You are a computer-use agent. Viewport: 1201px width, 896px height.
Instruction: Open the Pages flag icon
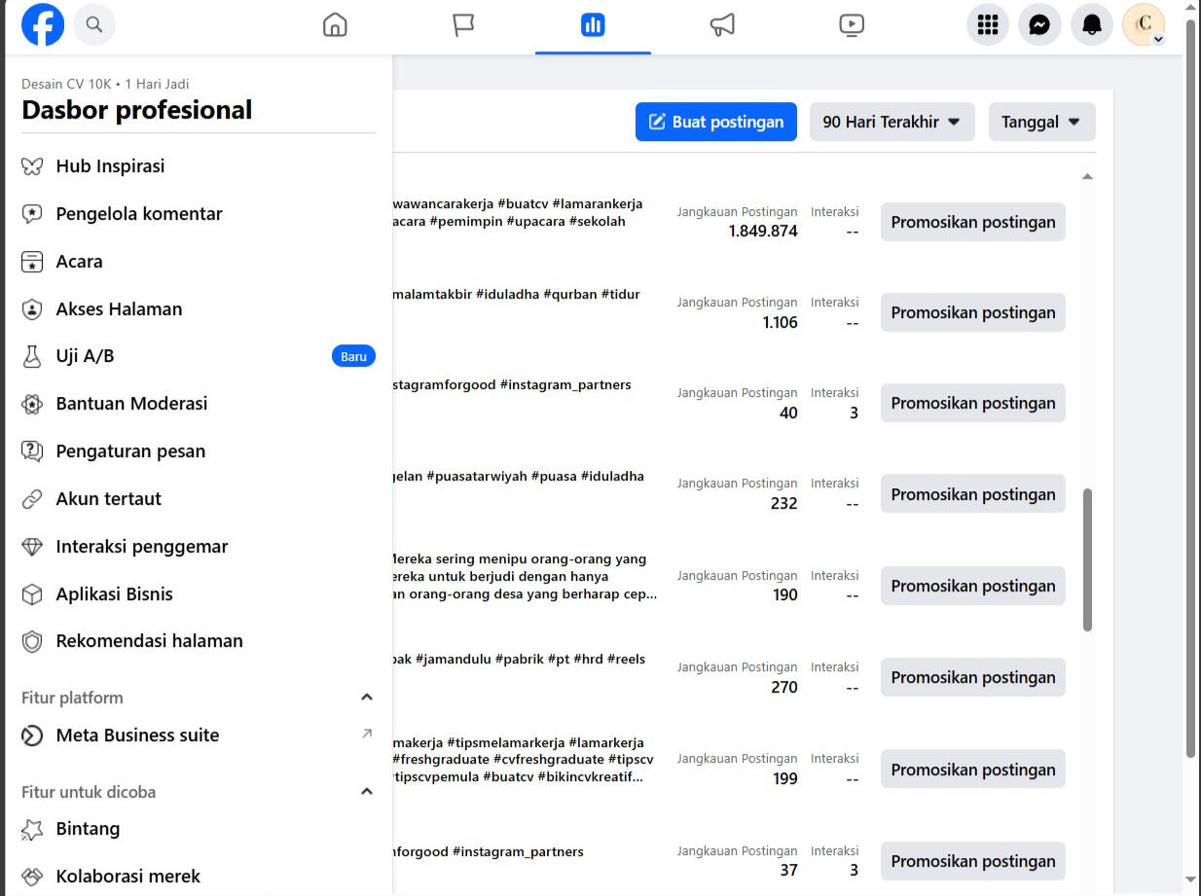[463, 25]
